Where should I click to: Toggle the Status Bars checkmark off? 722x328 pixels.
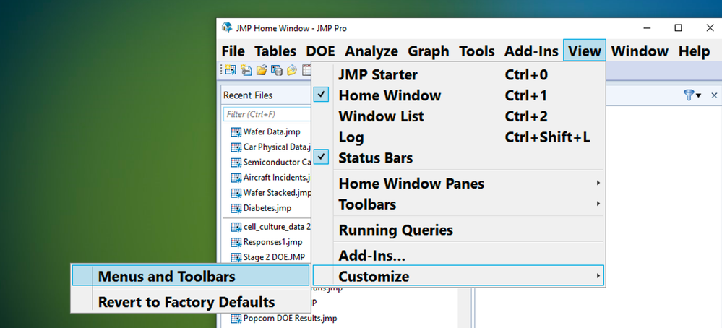coord(322,157)
